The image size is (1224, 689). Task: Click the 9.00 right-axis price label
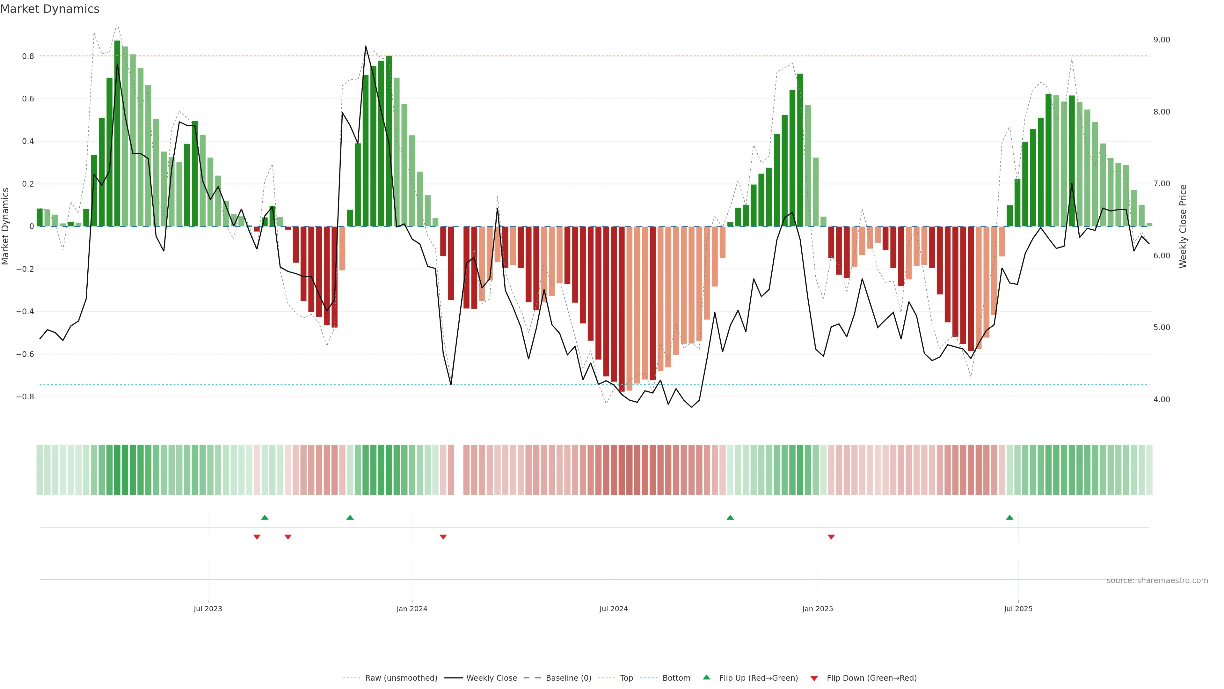click(x=1161, y=40)
